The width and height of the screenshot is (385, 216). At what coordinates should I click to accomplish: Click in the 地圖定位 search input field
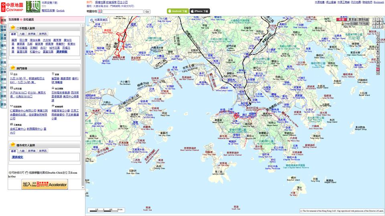[123, 12]
